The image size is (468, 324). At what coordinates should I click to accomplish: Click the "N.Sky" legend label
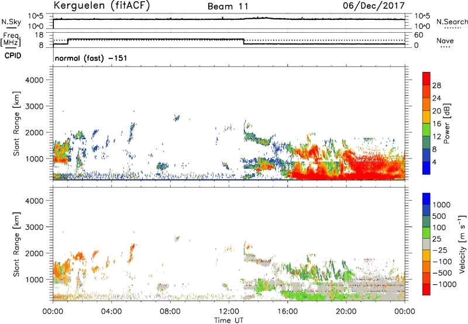pyautogui.click(x=11, y=22)
